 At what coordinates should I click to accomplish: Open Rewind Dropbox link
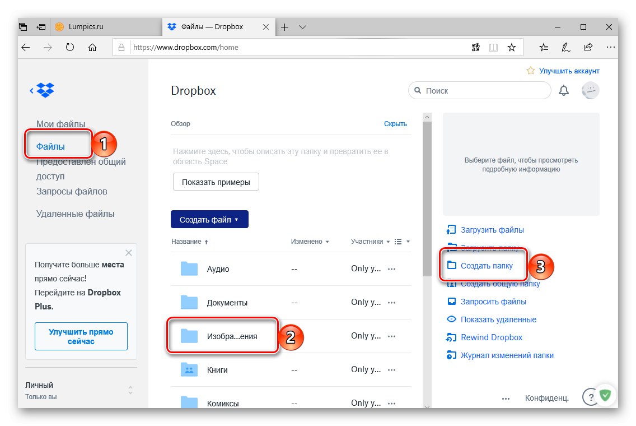point(492,337)
